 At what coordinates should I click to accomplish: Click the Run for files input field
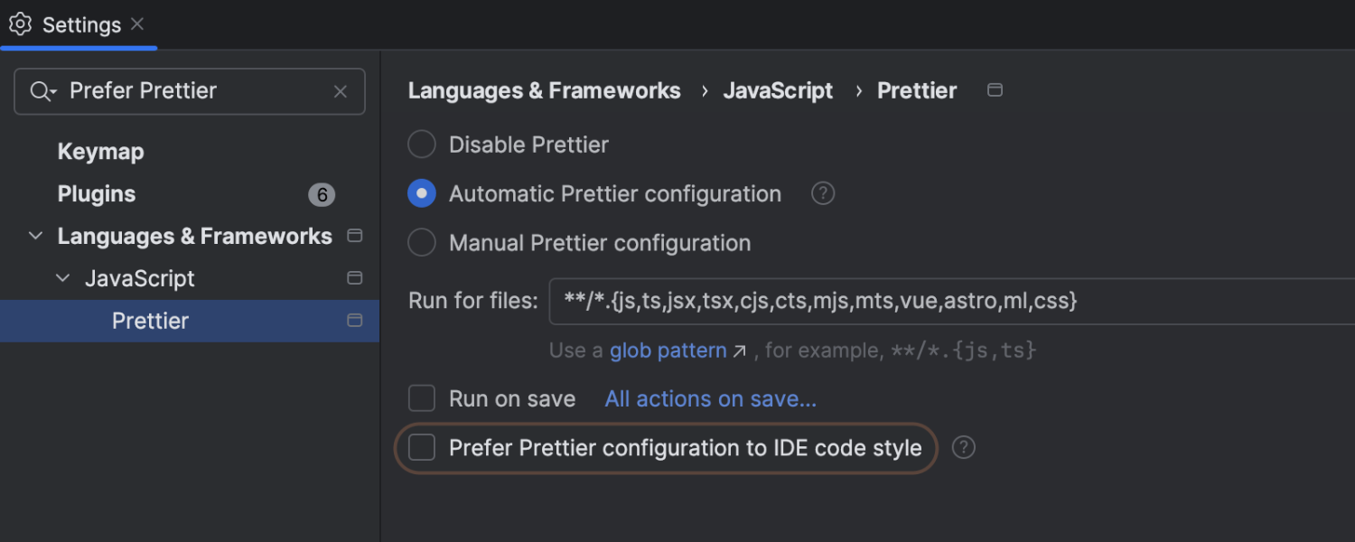[948, 301]
